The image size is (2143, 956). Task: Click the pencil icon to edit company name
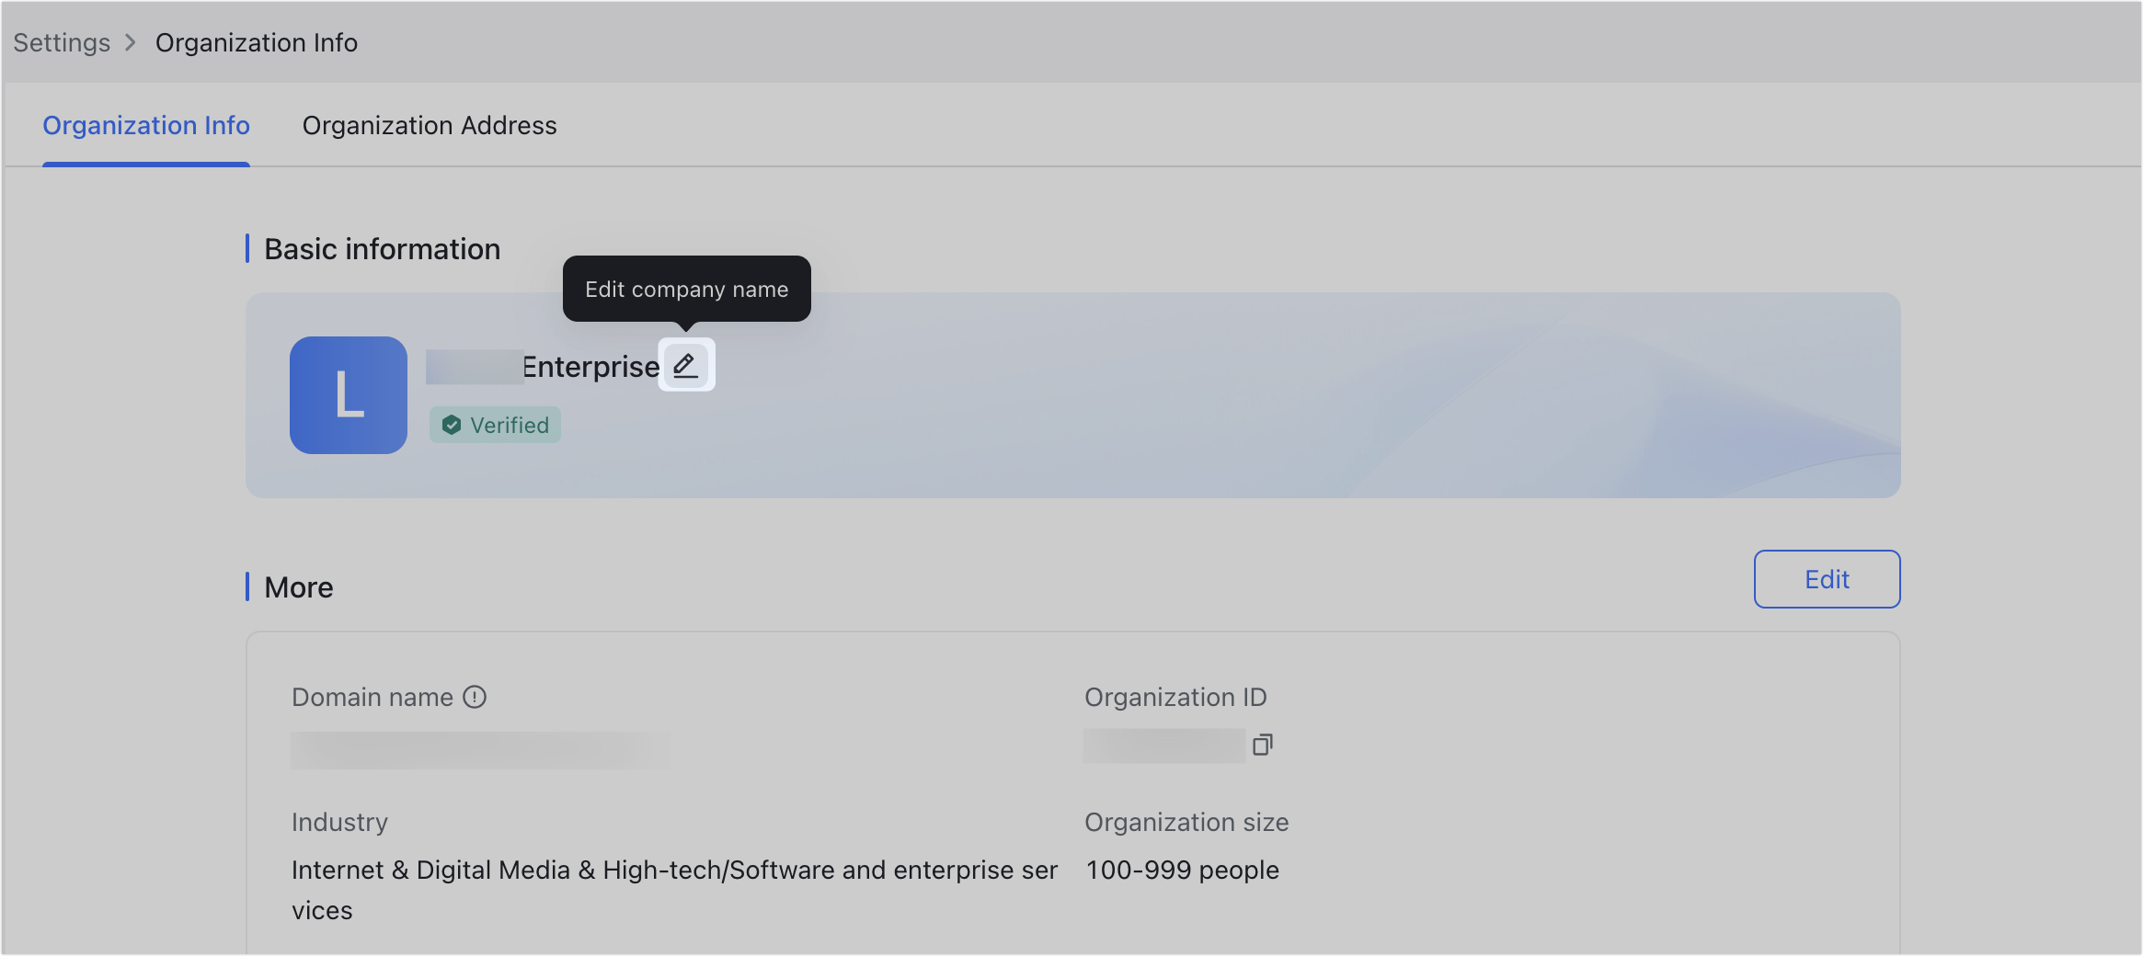(x=685, y=366)
